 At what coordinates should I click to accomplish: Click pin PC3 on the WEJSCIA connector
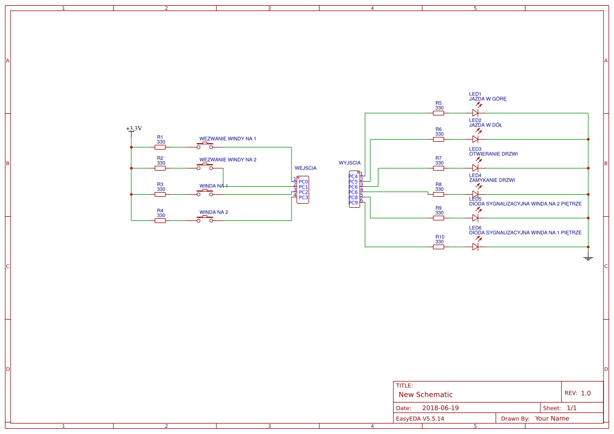click(x=304, y=198)
